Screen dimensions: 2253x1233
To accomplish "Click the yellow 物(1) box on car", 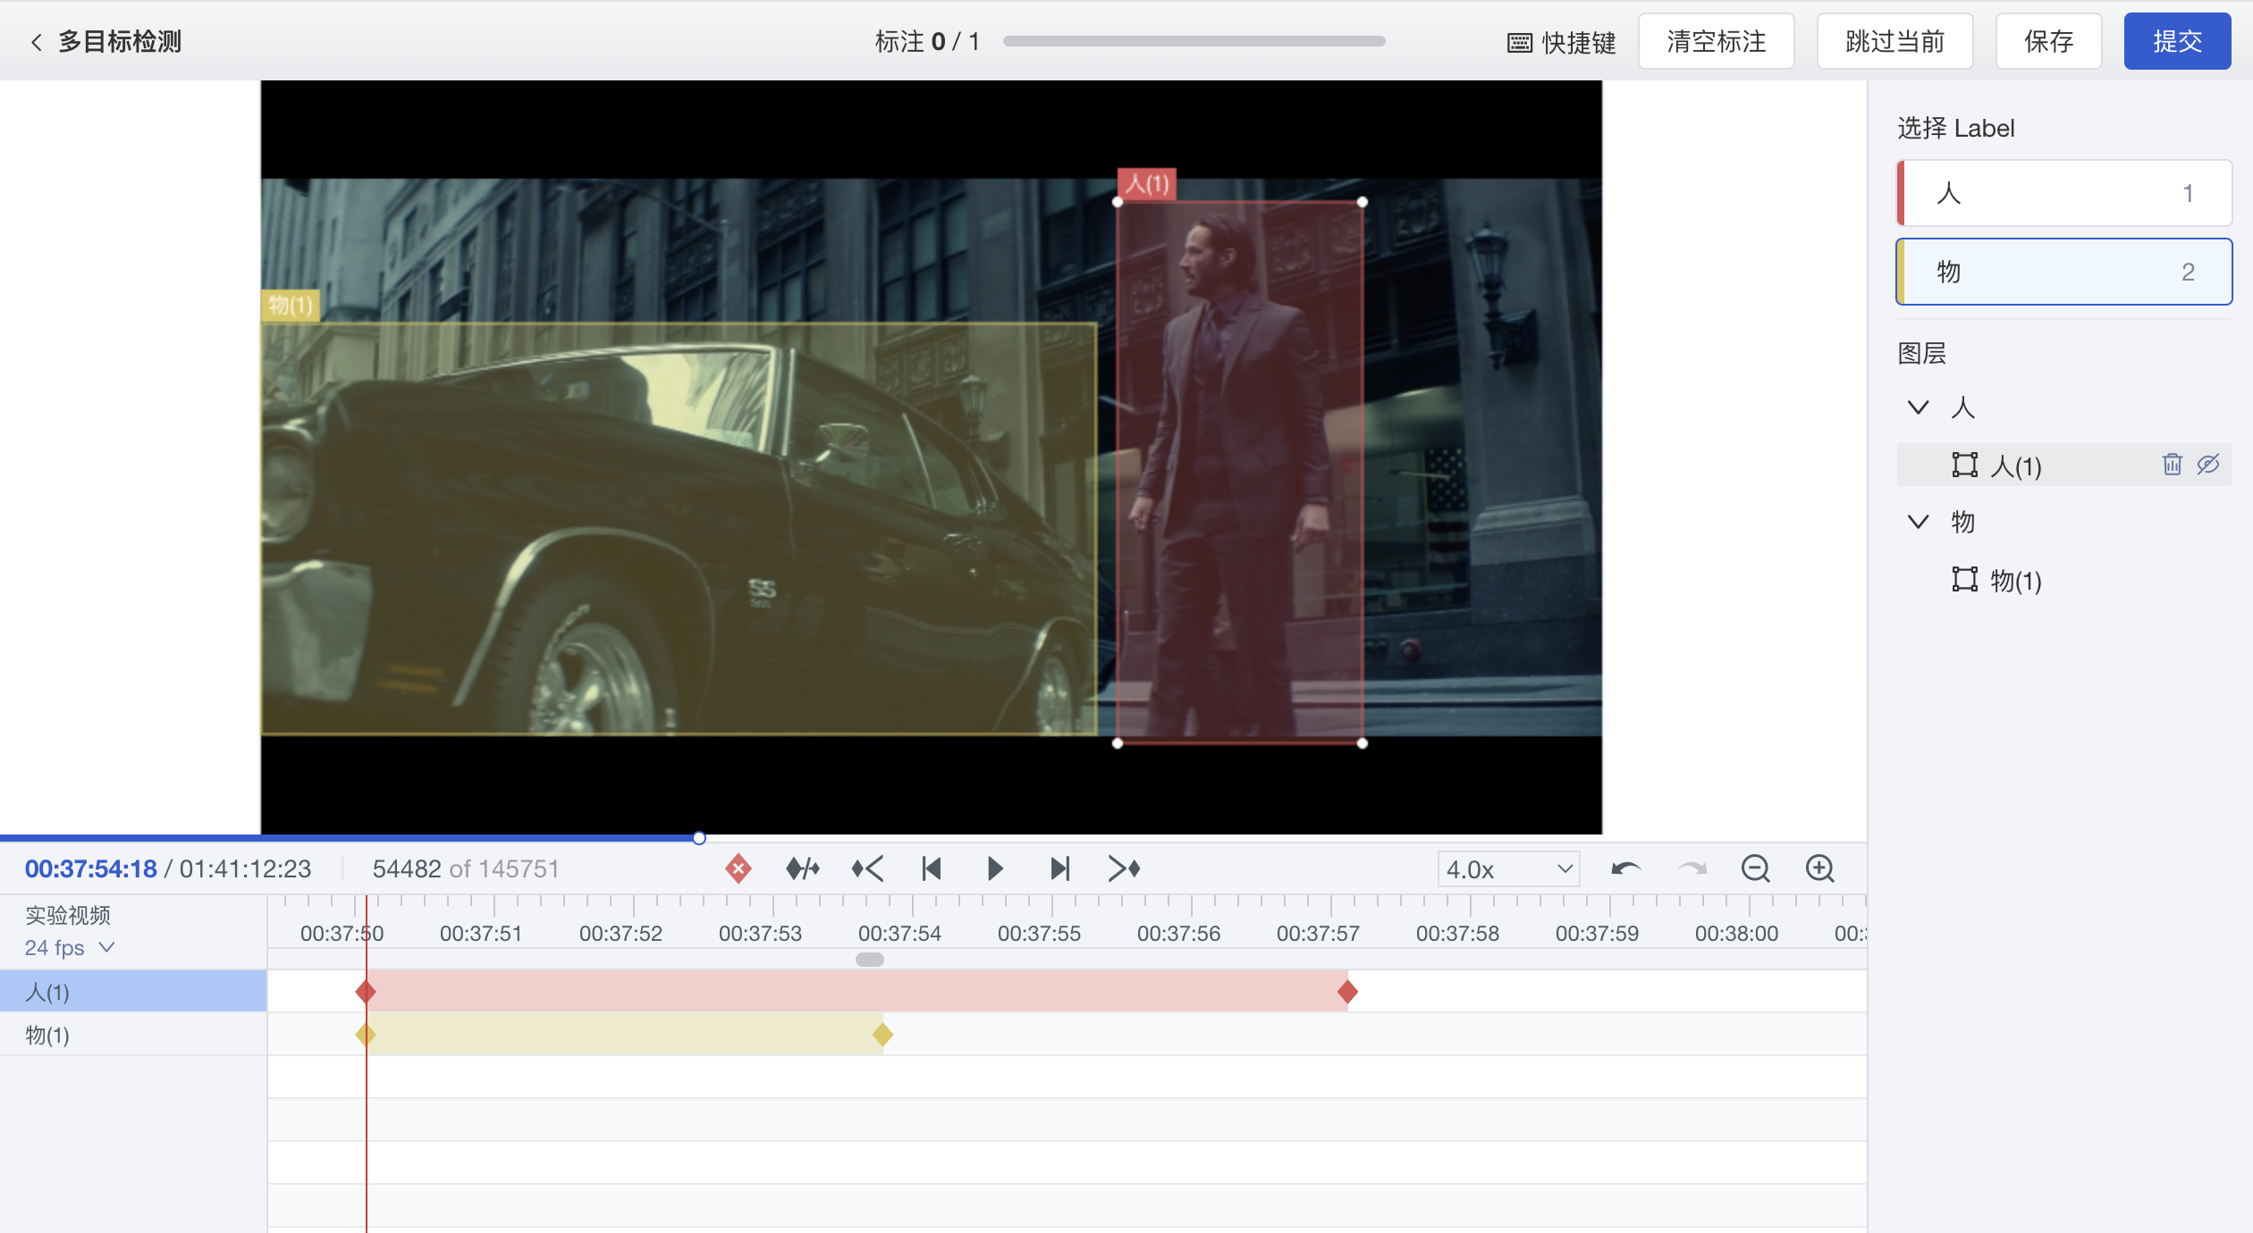I will click(679, 529).
